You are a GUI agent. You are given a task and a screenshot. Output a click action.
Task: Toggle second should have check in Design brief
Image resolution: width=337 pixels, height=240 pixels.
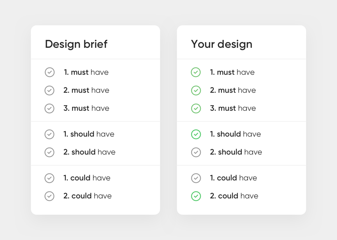point(50,152)
